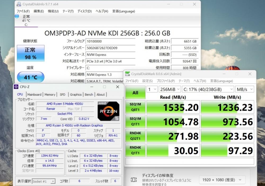Click the core speed value 1394.92 MHz

(x=50, y=156)
